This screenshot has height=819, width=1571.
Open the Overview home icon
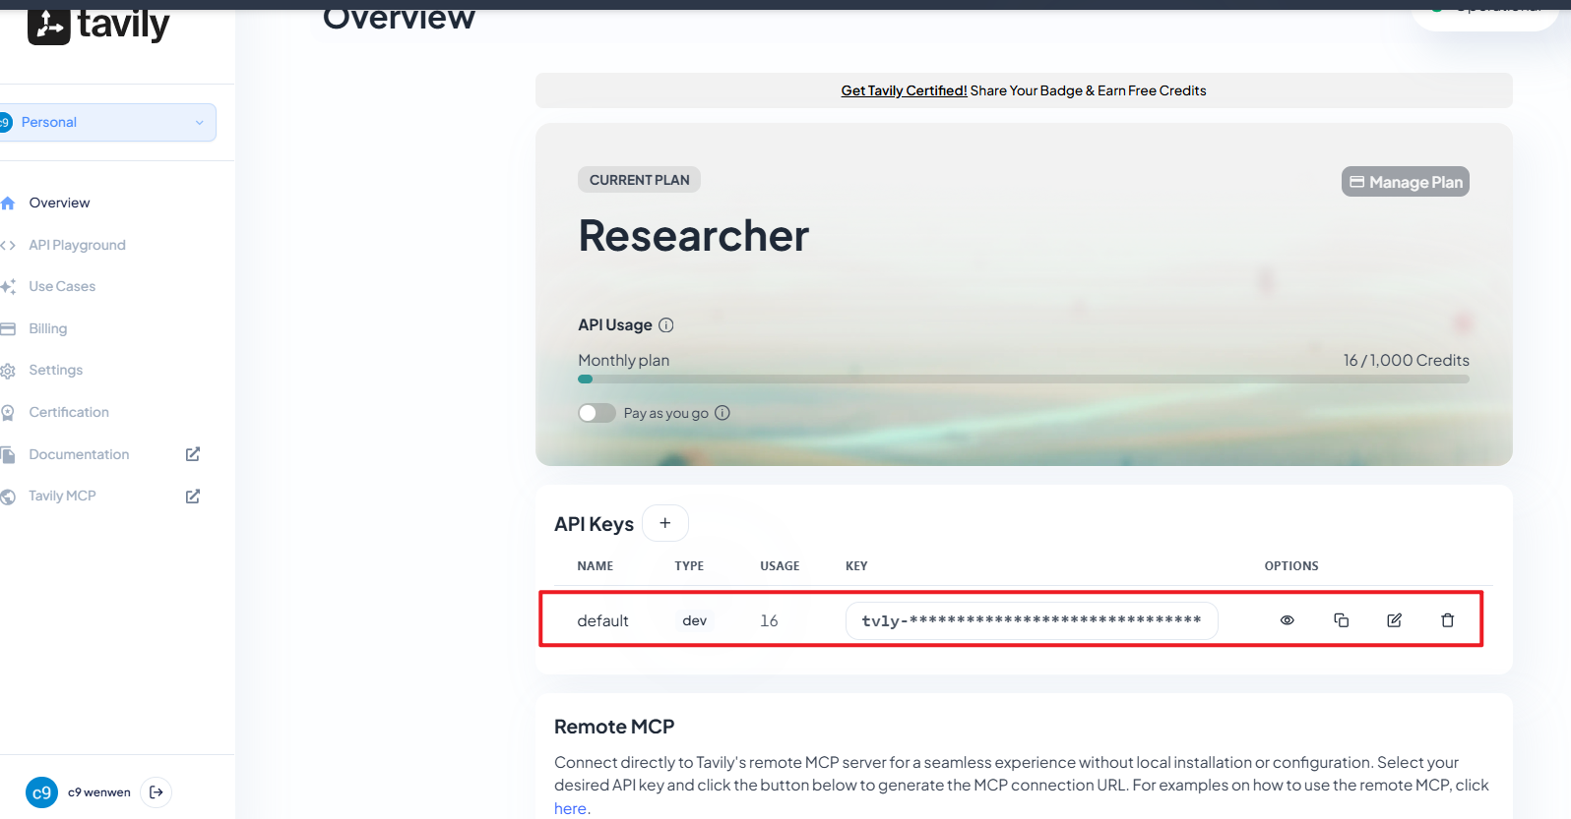click(x=8, y=204)
